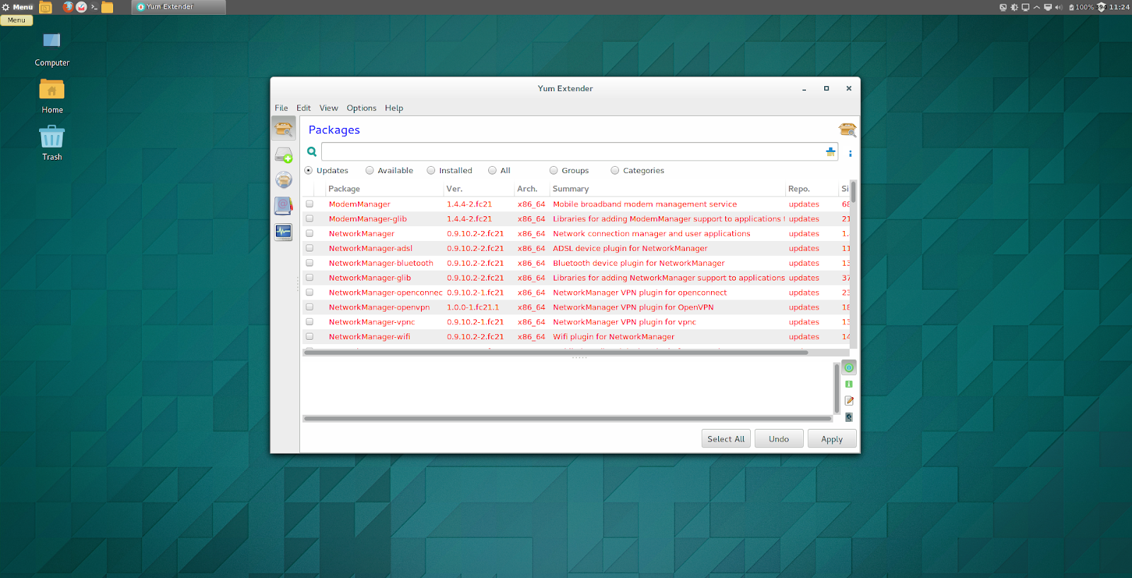
Task: Check the ModemManager package checkbox
Action: 309,204
